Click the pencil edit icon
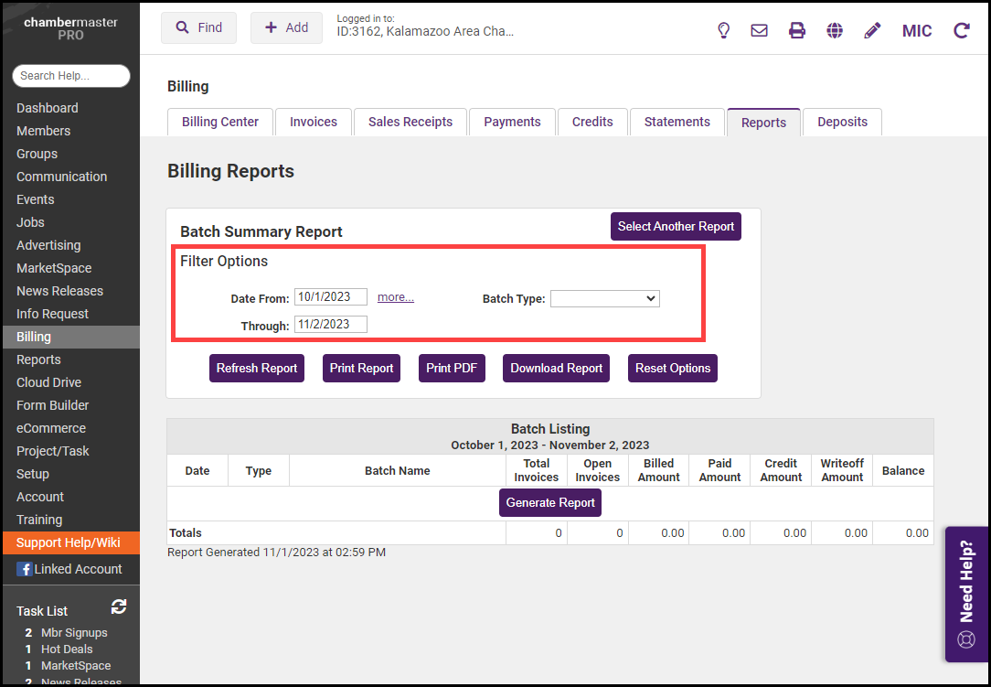The width and height of the screenshot is (991, 687). (872, 29)
